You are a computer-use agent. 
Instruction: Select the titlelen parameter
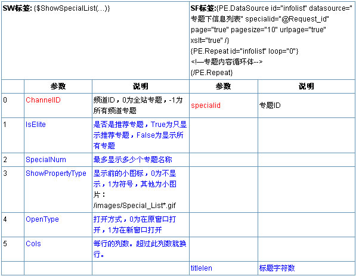pos(202,268)
